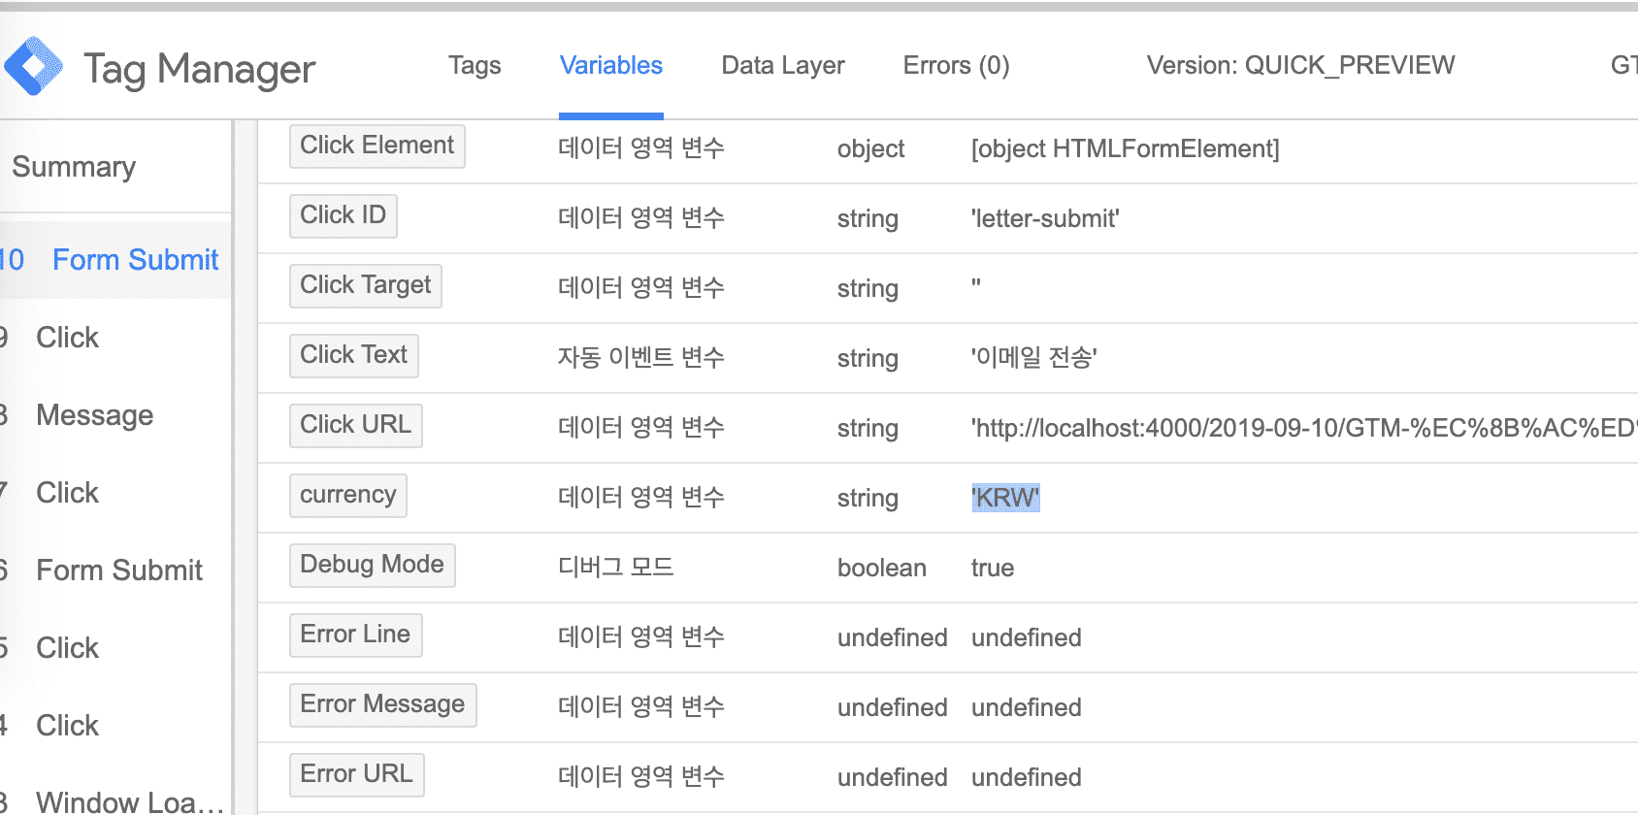Select the Click Text variable label

(x=353, y=355)
